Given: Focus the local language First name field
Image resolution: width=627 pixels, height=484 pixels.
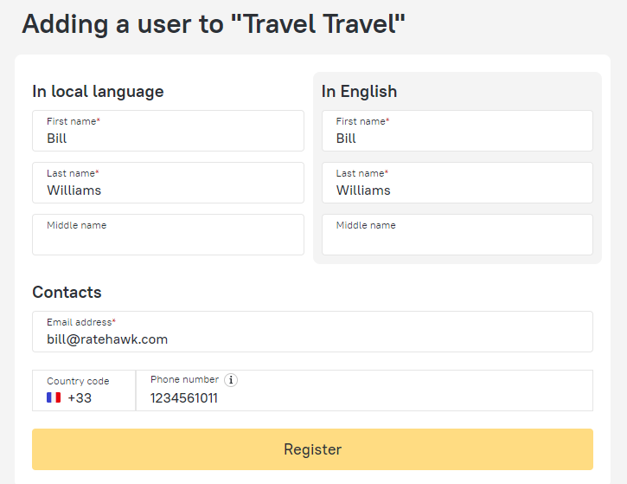Looking at the screenshot, I should [x=168, y=131].
